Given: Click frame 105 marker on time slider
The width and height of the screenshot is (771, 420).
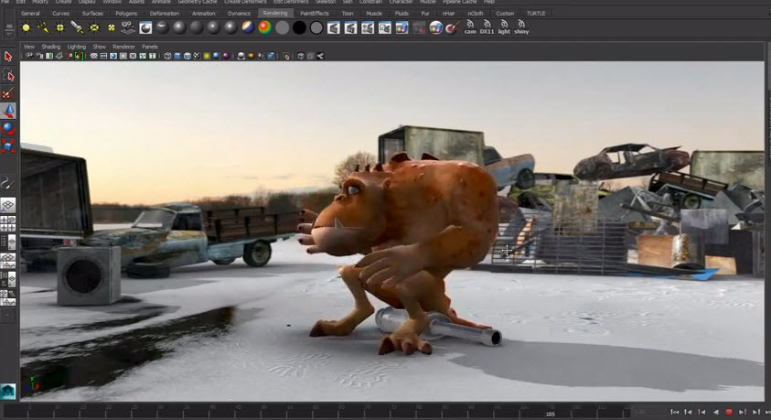Looking at the screenshot, I should tap(551, 415).
